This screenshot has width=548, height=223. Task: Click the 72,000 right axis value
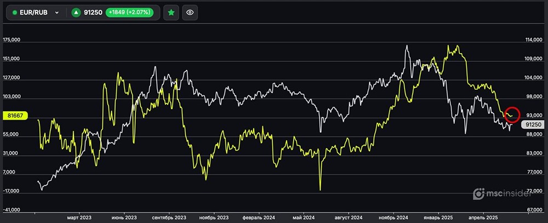(534, 191)
